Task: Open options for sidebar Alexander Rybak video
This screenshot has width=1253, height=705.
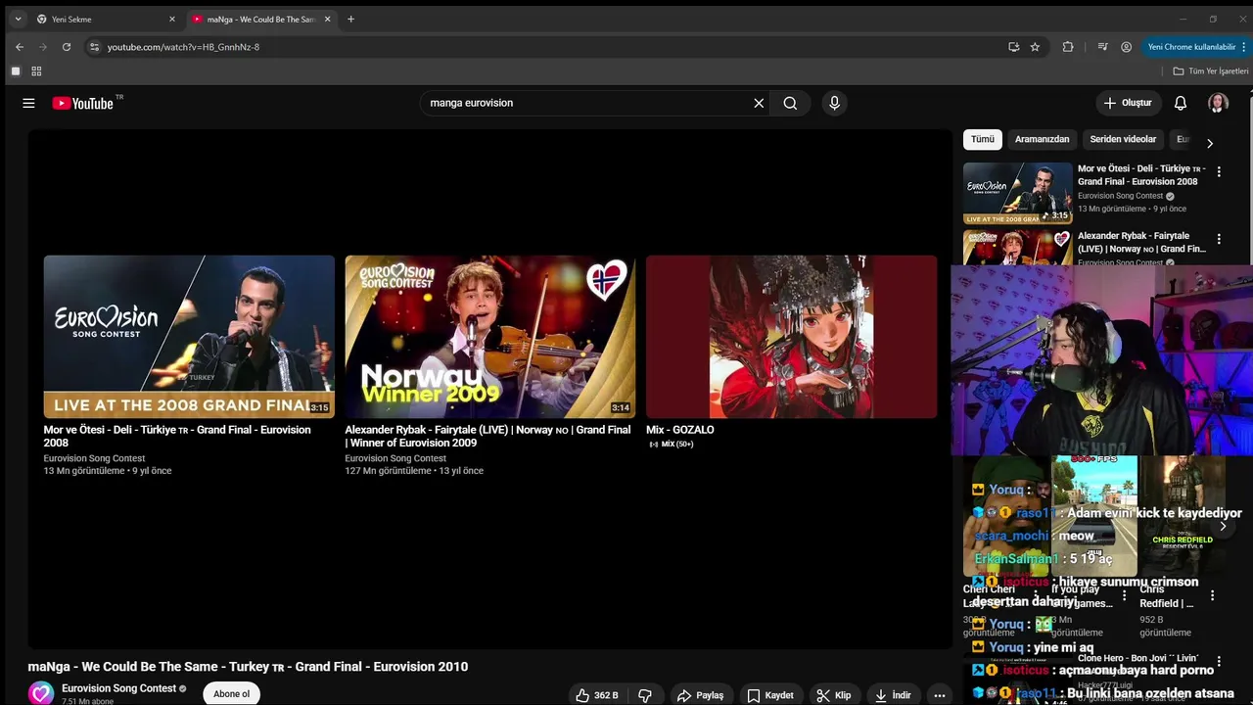Action: 1219,239
